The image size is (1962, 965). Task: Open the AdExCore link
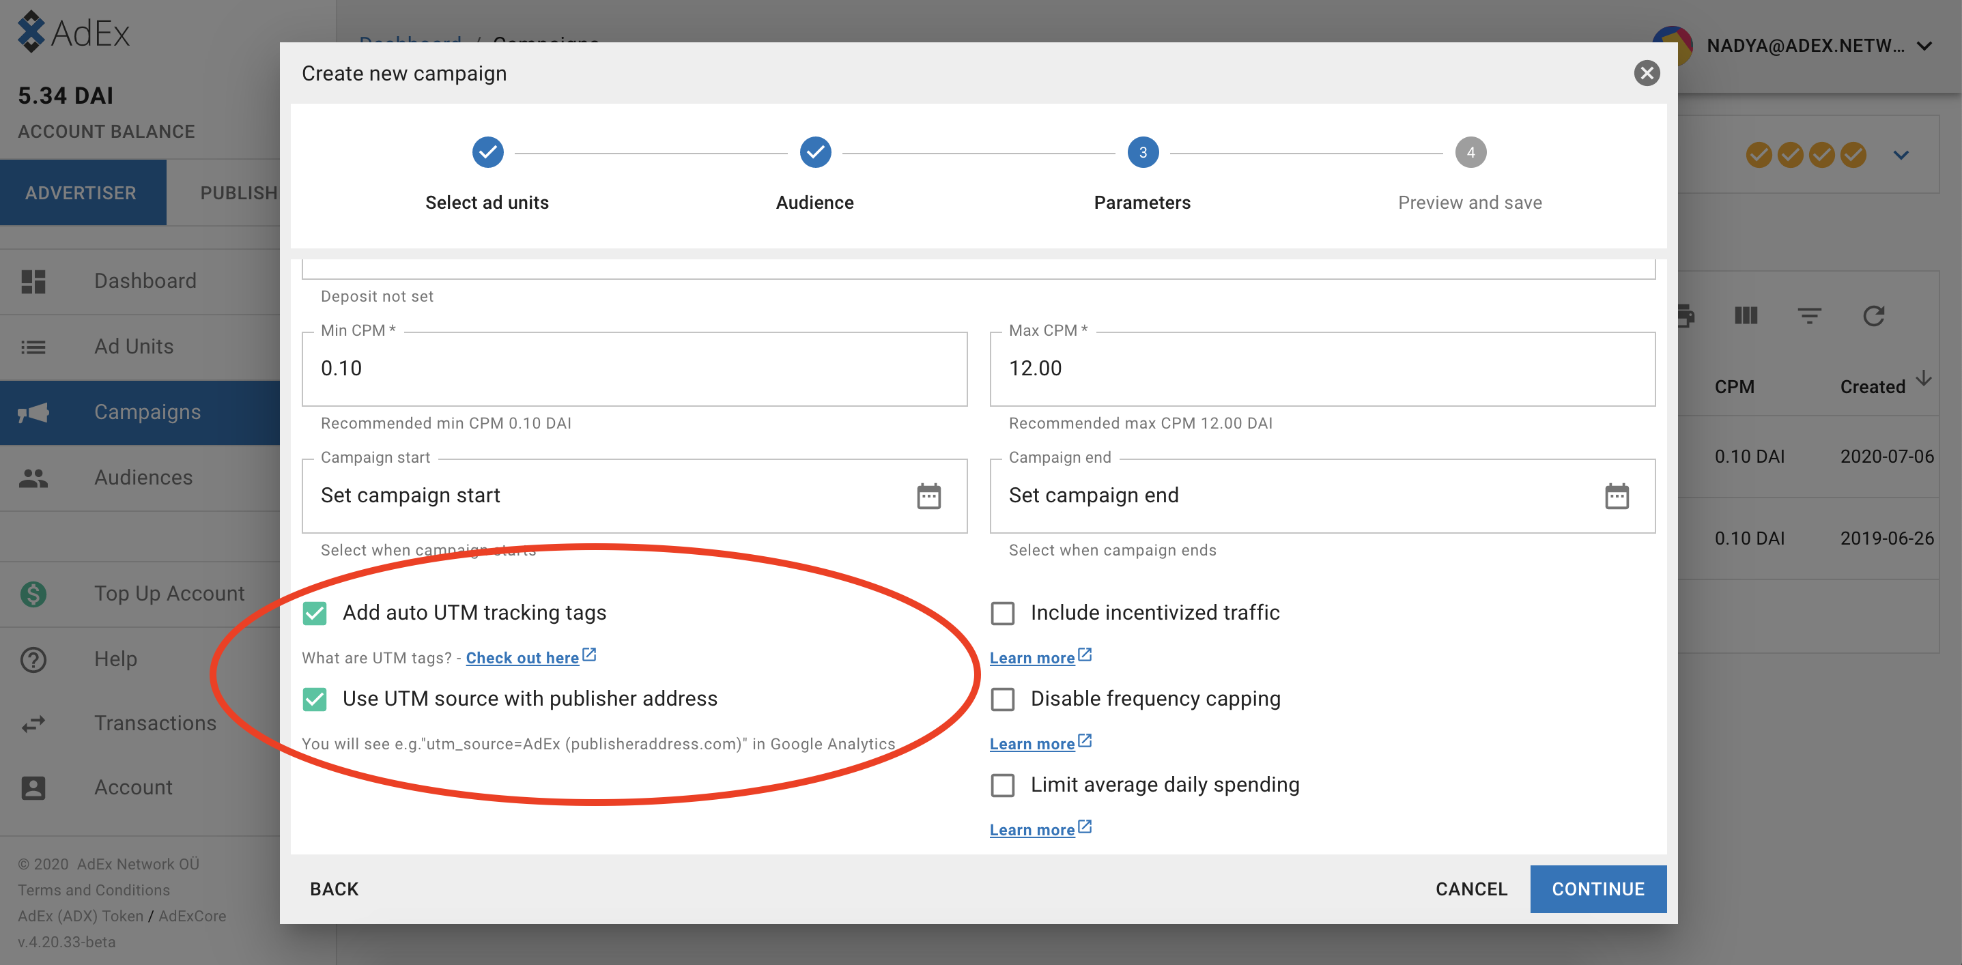click(x=192, y=917)
